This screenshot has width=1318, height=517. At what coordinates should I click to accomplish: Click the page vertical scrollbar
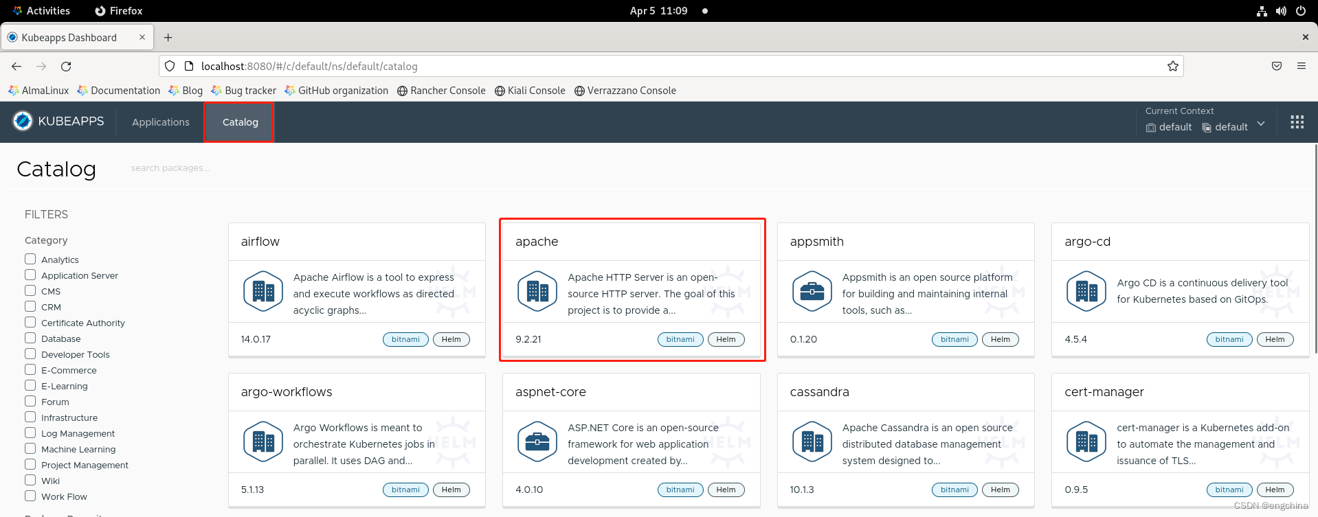click(x=1315, y=249)
